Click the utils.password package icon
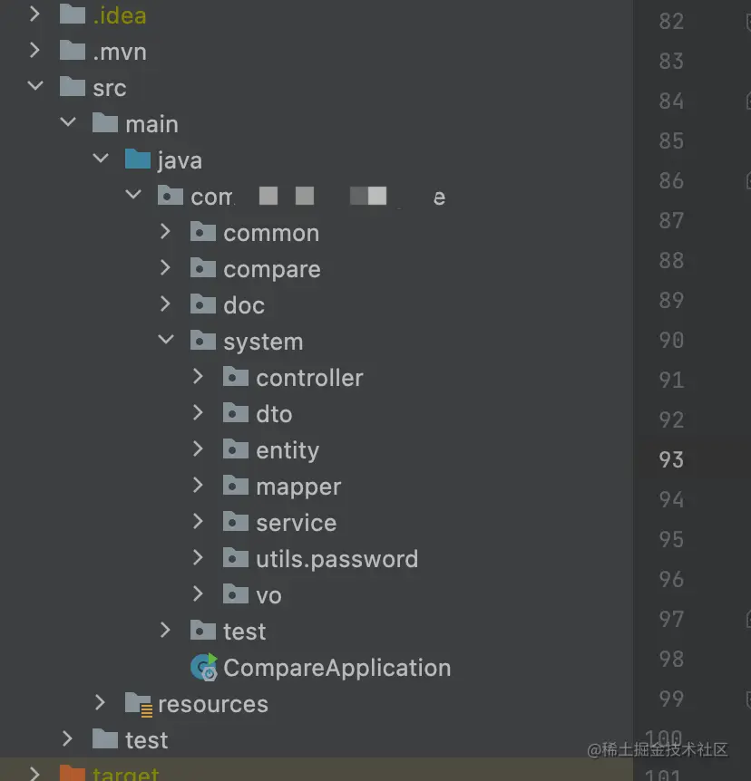This screenshot has height=781, width=751. click(x=236, y=559)
